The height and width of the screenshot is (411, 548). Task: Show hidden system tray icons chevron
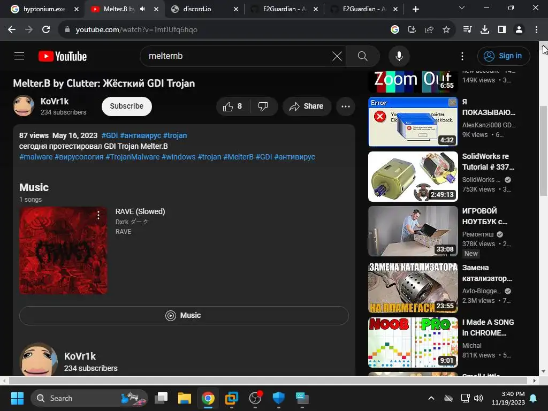pyautogui.click(x=431, y=398)
